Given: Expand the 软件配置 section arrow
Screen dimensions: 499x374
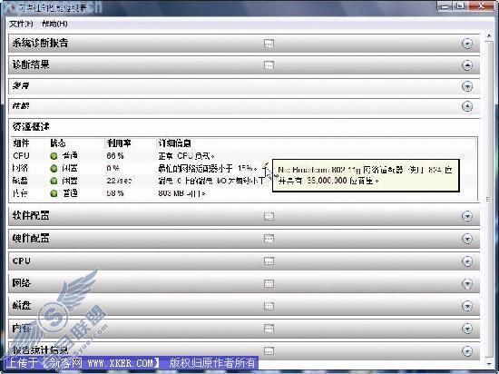Looking at the screenshot, I should [x=467, y=216].
